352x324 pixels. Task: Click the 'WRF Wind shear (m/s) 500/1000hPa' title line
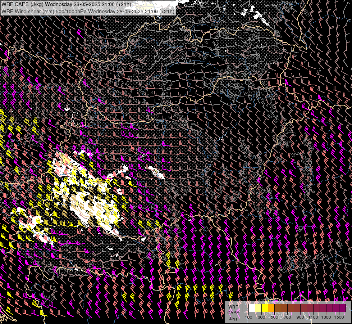point(88,12)
